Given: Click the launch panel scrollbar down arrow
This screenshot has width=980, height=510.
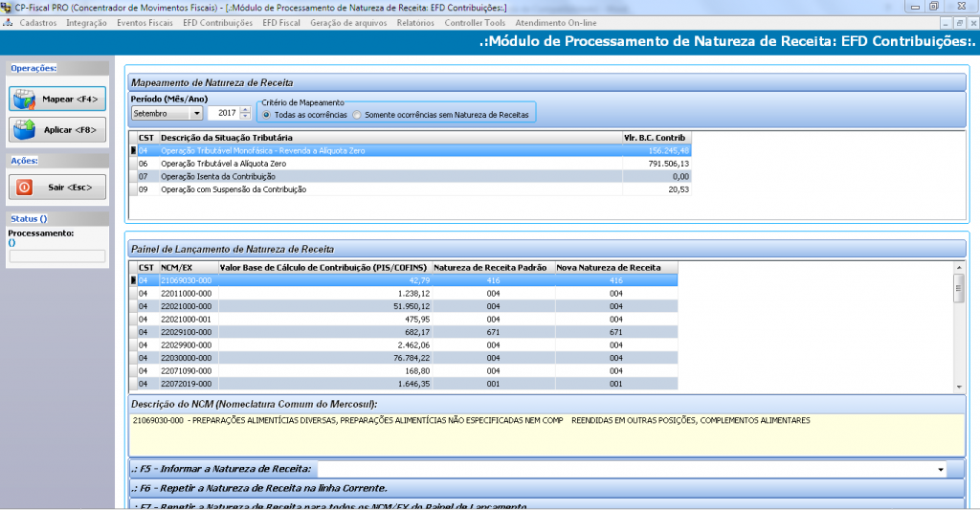Looking at the screenshot, I should pyautogui.click(x=959, y=387).
